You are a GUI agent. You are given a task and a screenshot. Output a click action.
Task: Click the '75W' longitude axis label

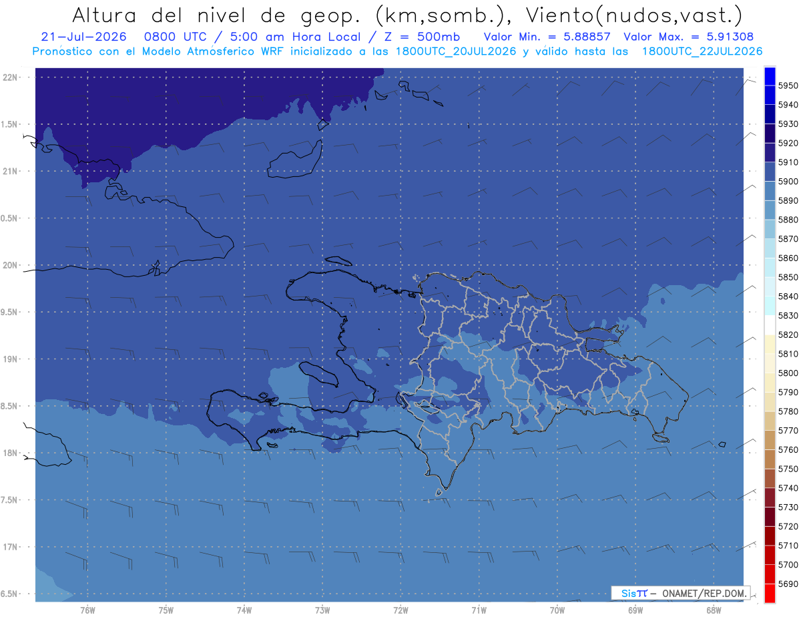[x=166, y=610]
